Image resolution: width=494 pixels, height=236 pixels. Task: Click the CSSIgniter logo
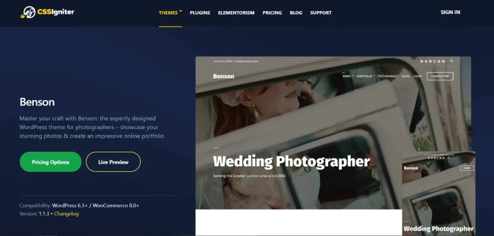point(48,12)
